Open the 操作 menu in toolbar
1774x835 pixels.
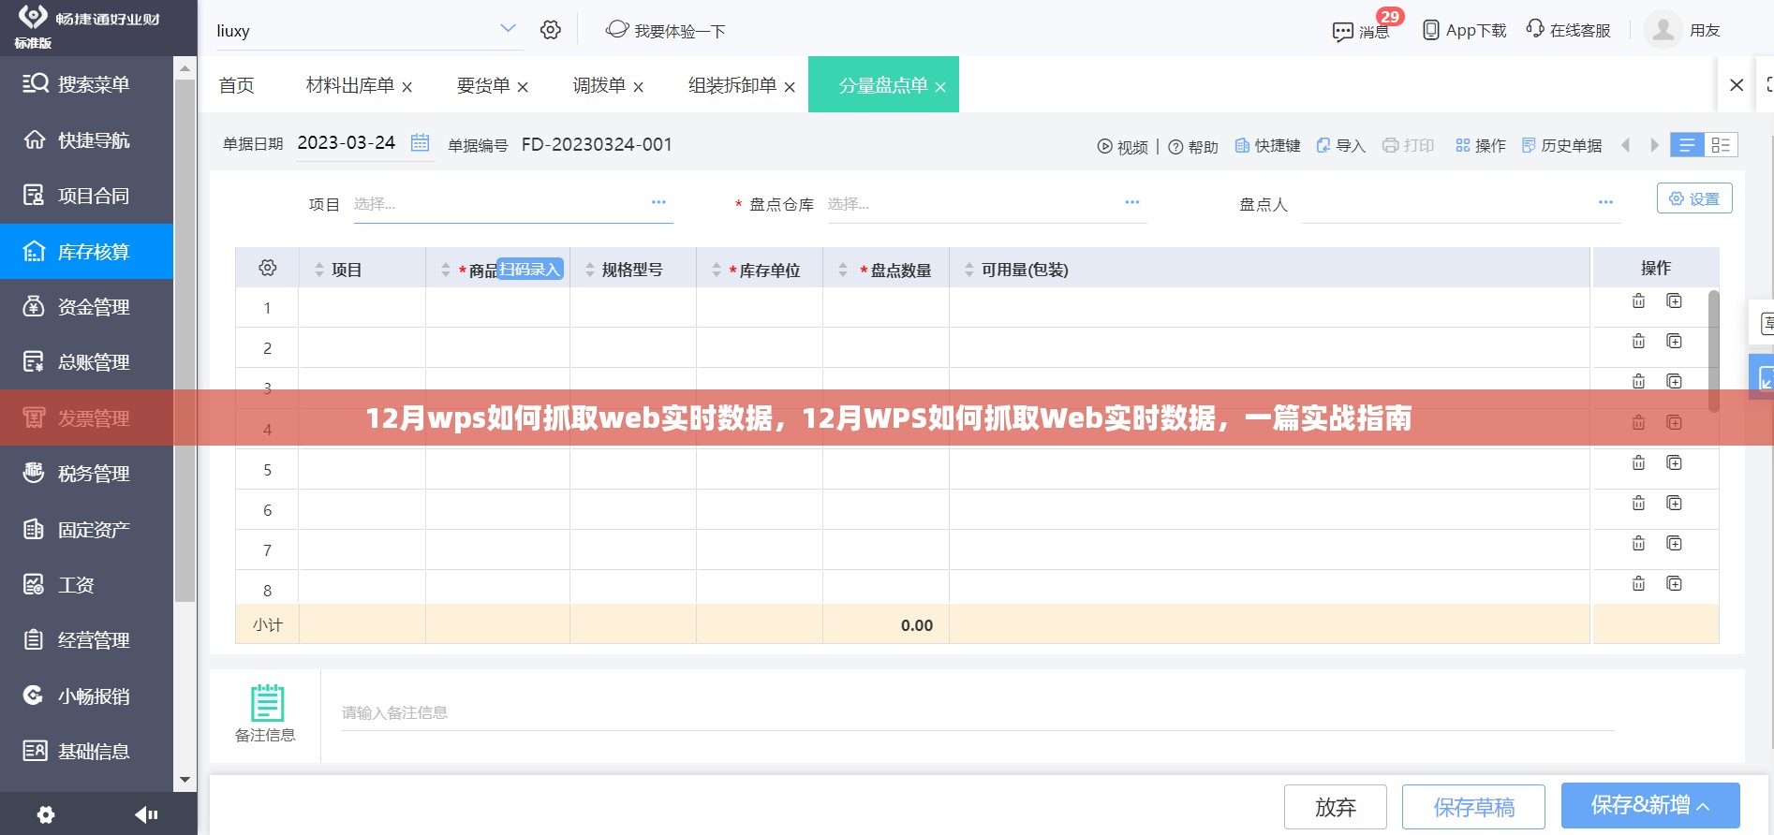coord(1481,145)
